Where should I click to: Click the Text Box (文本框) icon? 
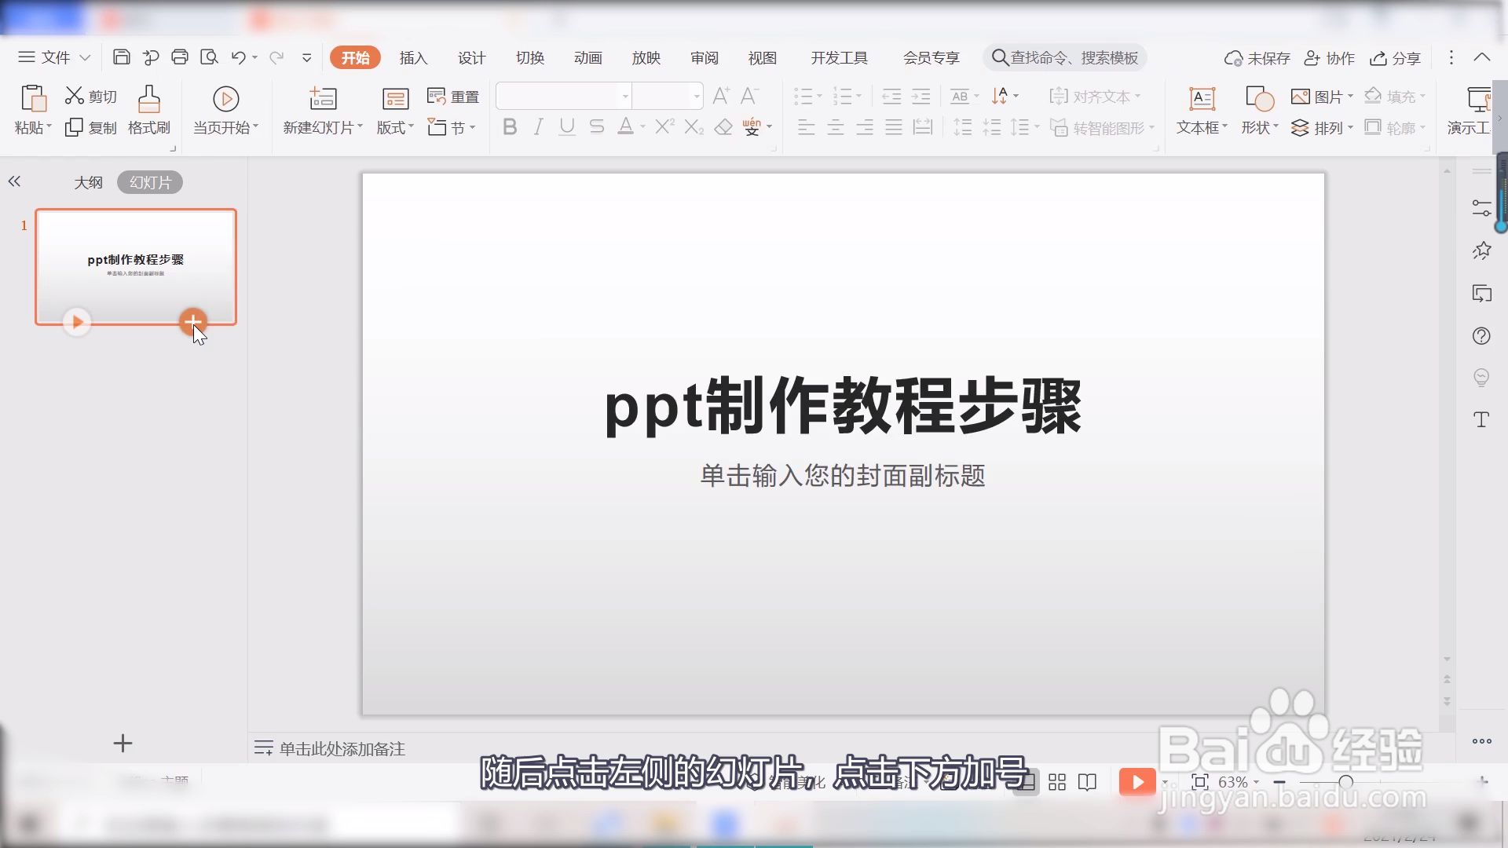pos(1202,99)
